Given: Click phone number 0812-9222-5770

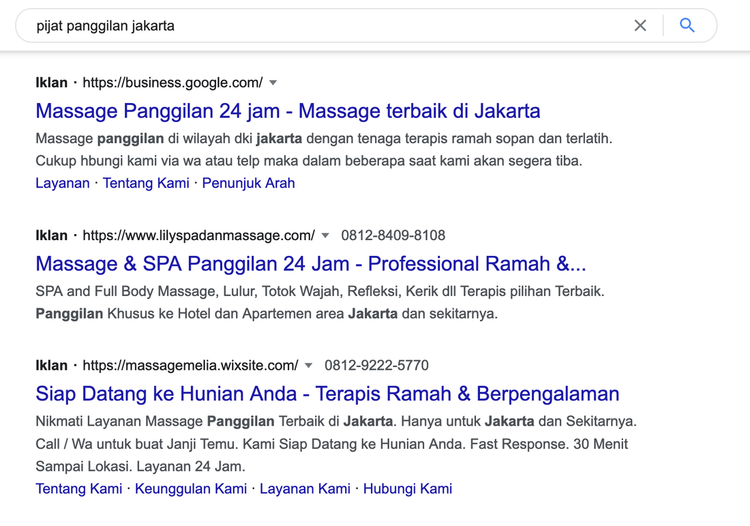Looking at the screenshot, I should tap(376, 366).
